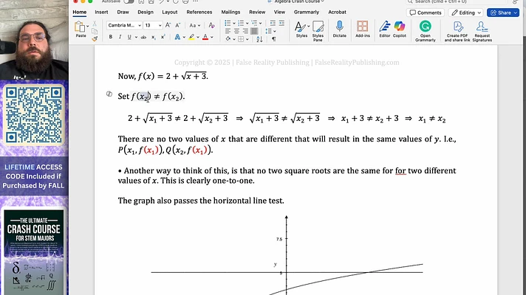Open the highlight color arrow
The width and height of the screenshot is (526, 295).
click(198, 38)
